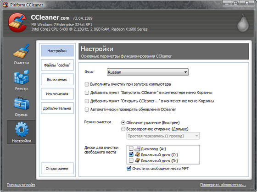
Task: Click the pear icon in header
Action: [243, 23]
